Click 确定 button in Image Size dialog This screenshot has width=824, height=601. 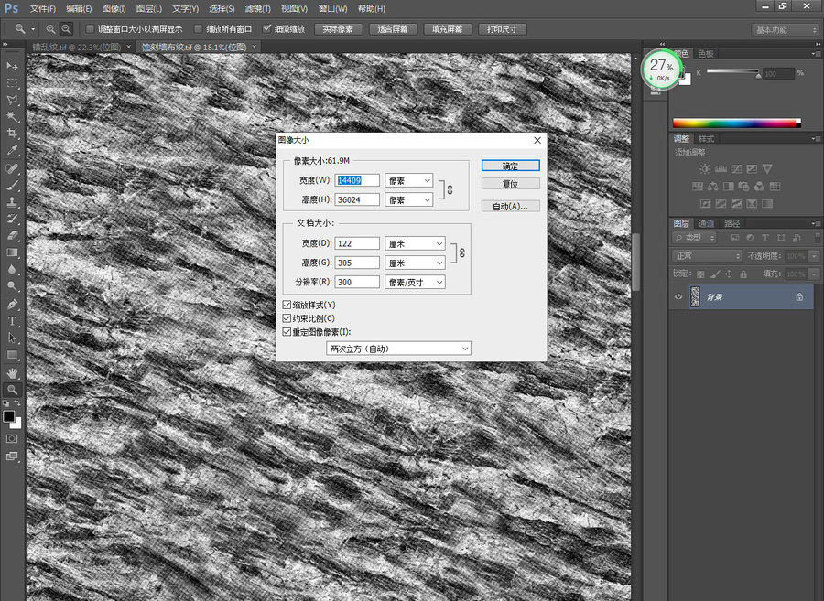click(510, 166)
